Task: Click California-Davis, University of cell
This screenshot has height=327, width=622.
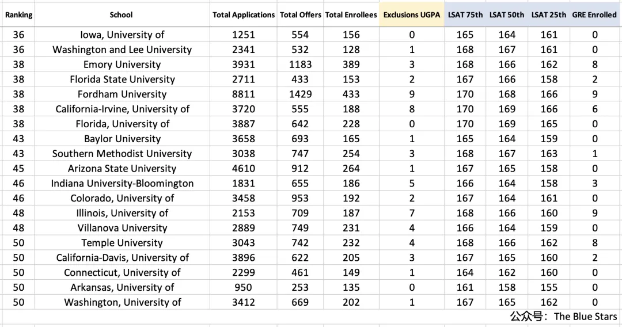Action: tap(122, 258)
